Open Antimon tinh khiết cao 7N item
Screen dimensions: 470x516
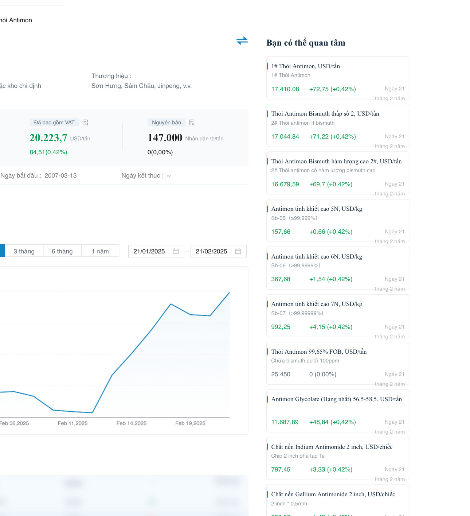click(338, 316)
